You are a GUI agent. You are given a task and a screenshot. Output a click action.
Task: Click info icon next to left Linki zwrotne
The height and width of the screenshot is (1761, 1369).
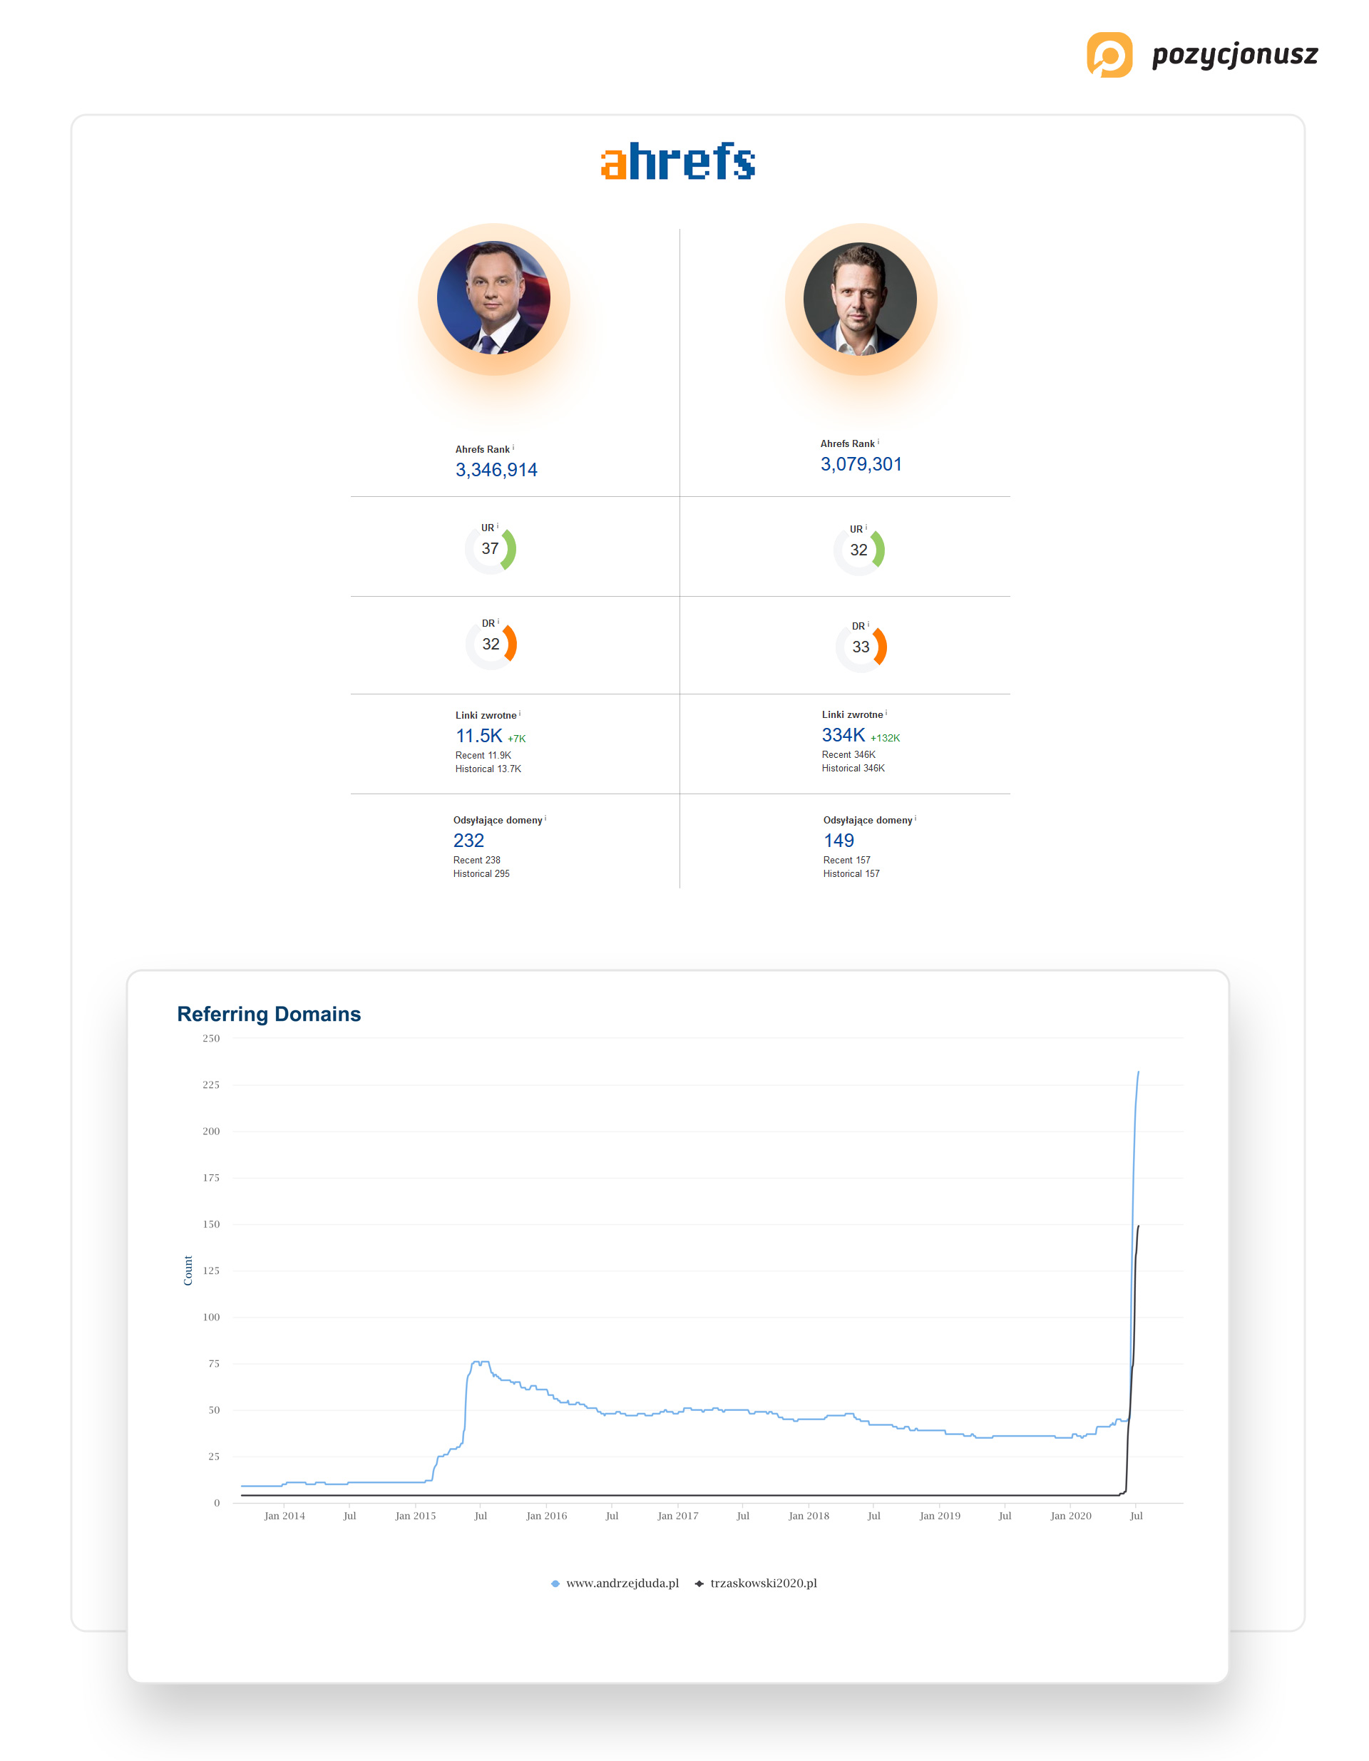click(x=520, y=713)
